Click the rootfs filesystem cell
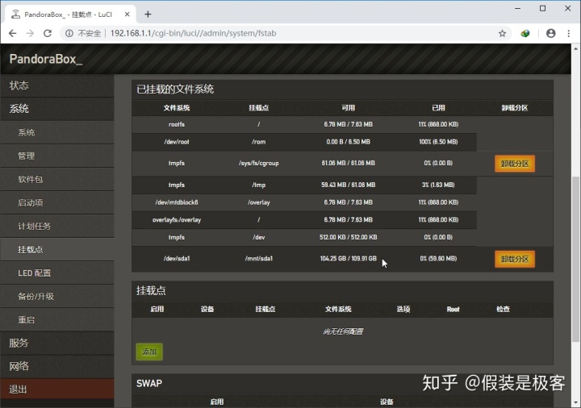Image resolution: width=581 pixels, height=408 pixels. [x=177, y=124]
